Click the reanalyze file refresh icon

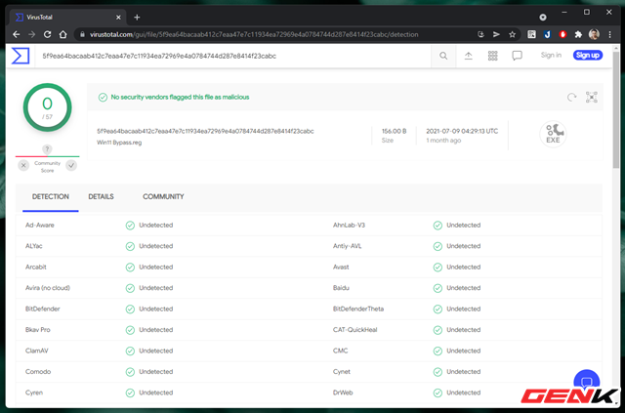[x=571, y=98]
